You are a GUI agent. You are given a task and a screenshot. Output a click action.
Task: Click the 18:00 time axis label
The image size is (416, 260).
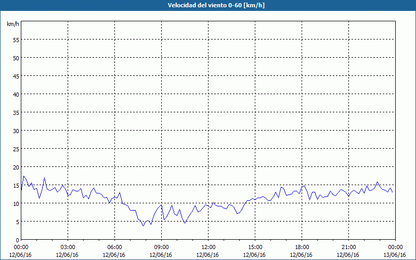pyautogui.click(x=302, y=248)
